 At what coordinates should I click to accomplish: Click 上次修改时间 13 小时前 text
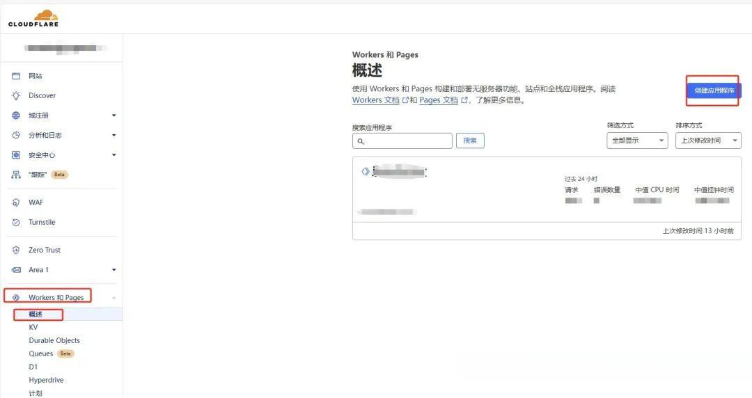pos(698,231)
